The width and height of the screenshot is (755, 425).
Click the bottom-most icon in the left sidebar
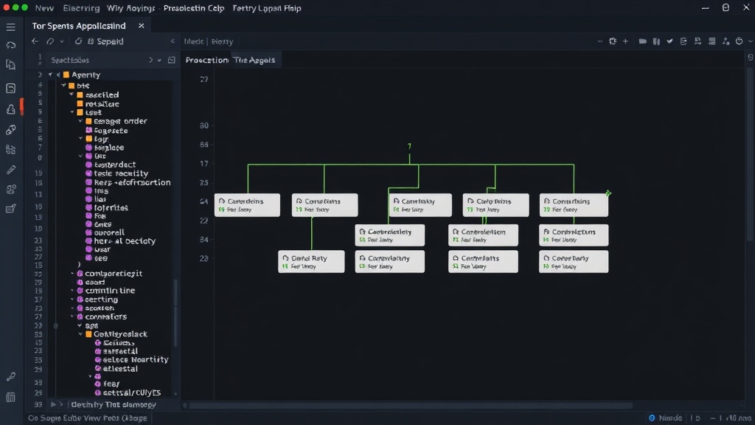point(10,397)
